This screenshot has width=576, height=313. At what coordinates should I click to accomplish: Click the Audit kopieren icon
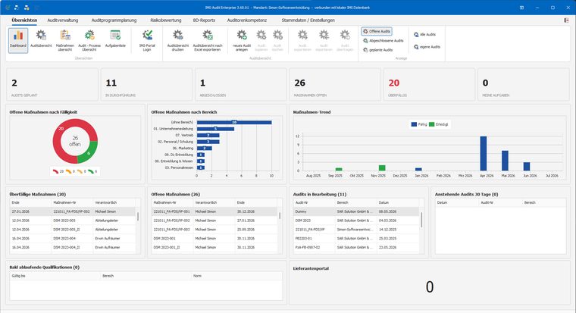261,36
